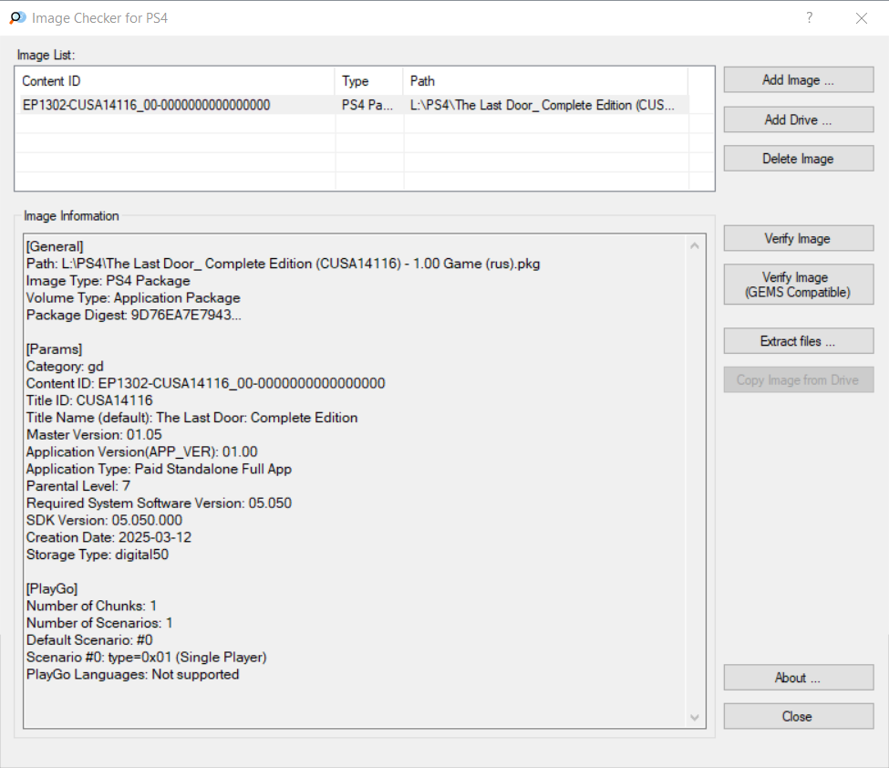This screenshot has width=889, height=768.
Task: Click the Delete Image button
Action: (799, 158)
